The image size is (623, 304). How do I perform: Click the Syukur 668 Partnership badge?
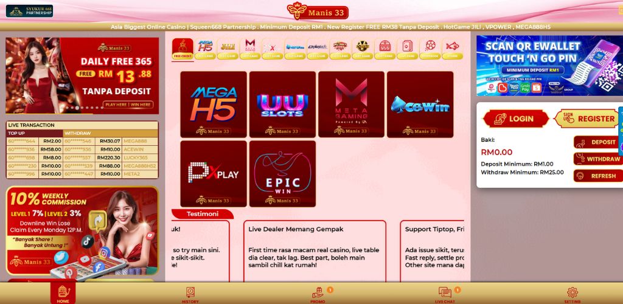[x=29, y=11]
